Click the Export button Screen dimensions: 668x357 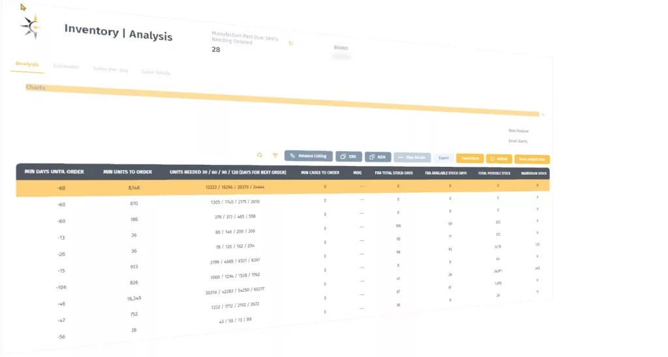point(444,158)
